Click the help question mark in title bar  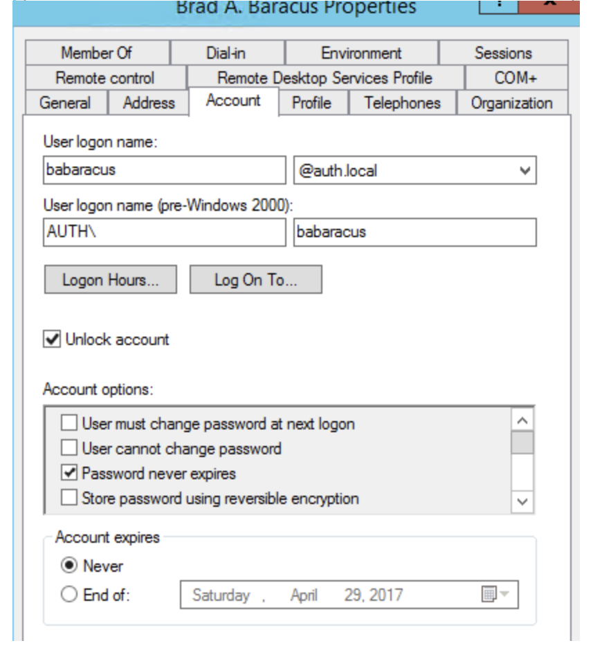(x=498, y=5)
